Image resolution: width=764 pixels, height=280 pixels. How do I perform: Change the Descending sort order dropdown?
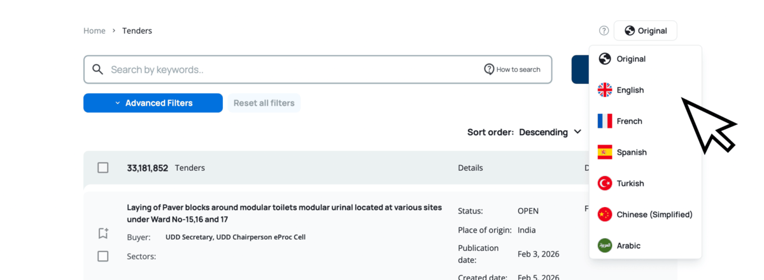[550, 132]
